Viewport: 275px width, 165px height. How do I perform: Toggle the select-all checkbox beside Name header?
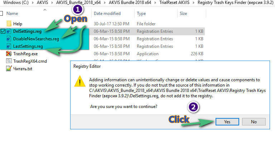pyautogui.click(x=1, y=14)
